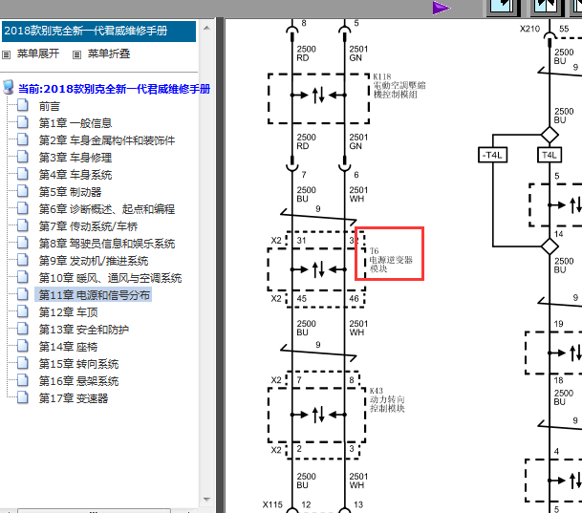Viewport: 582px width, 513px height.
Task: Click the page icon next to 第8章
Action: coord(23,243)
